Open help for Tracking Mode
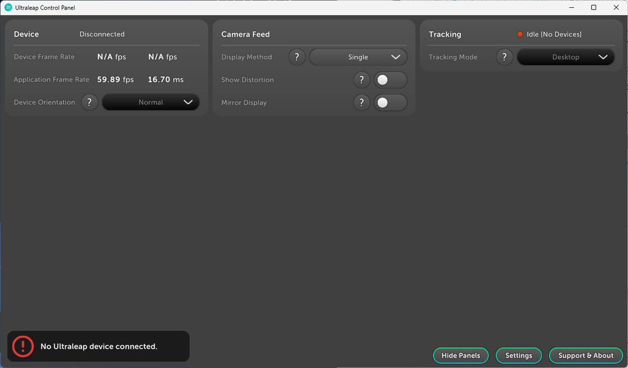 [504, 57]
